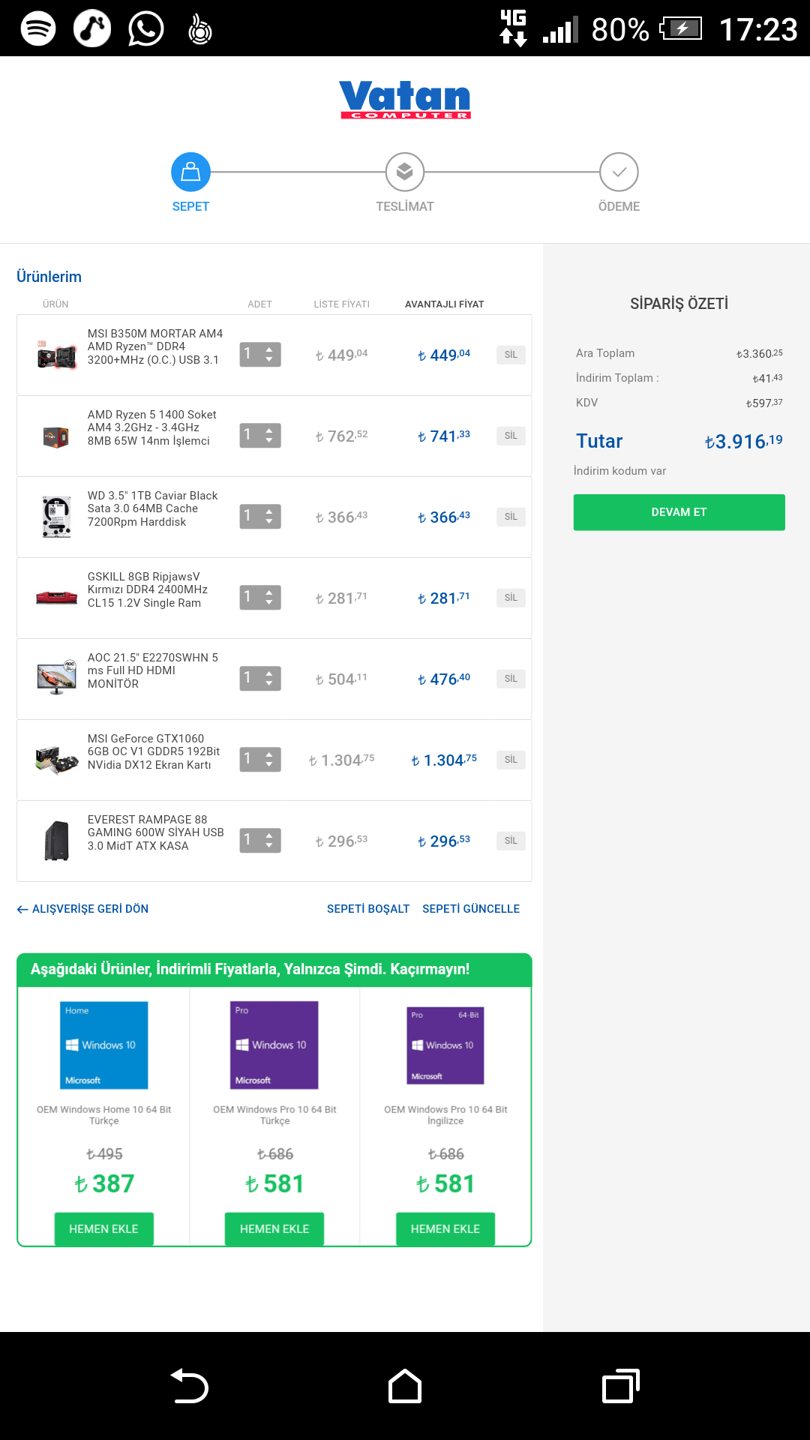
Task: Empty the cart with SEPETİ BOŞALT
Action: pos(368,909)
